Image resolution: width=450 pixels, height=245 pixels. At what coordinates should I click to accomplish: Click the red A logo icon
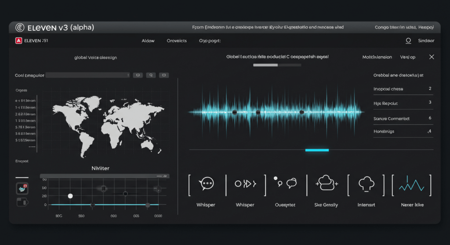point(18,41)
